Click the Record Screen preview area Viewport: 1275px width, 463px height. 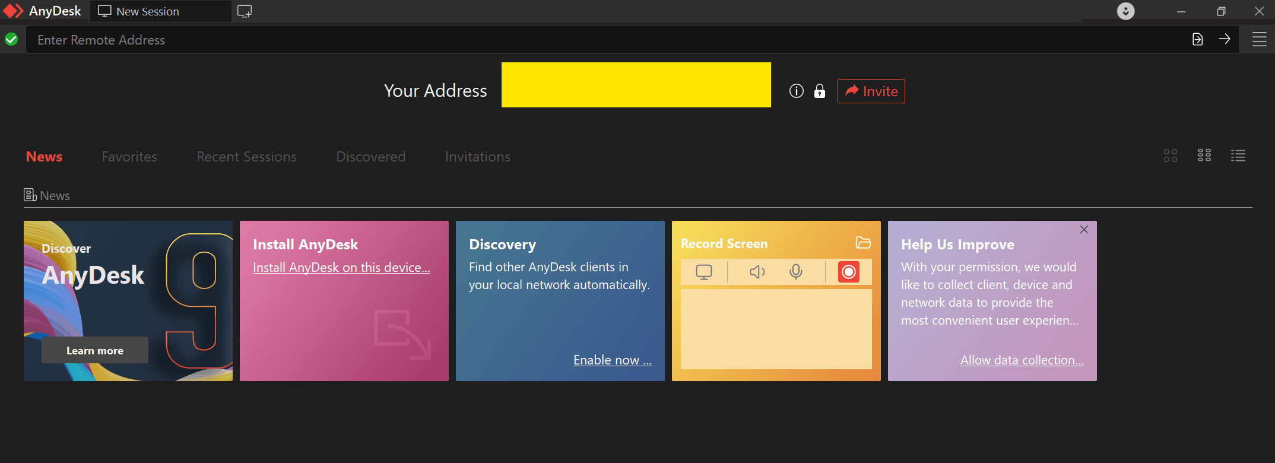(x=776, y=329)
